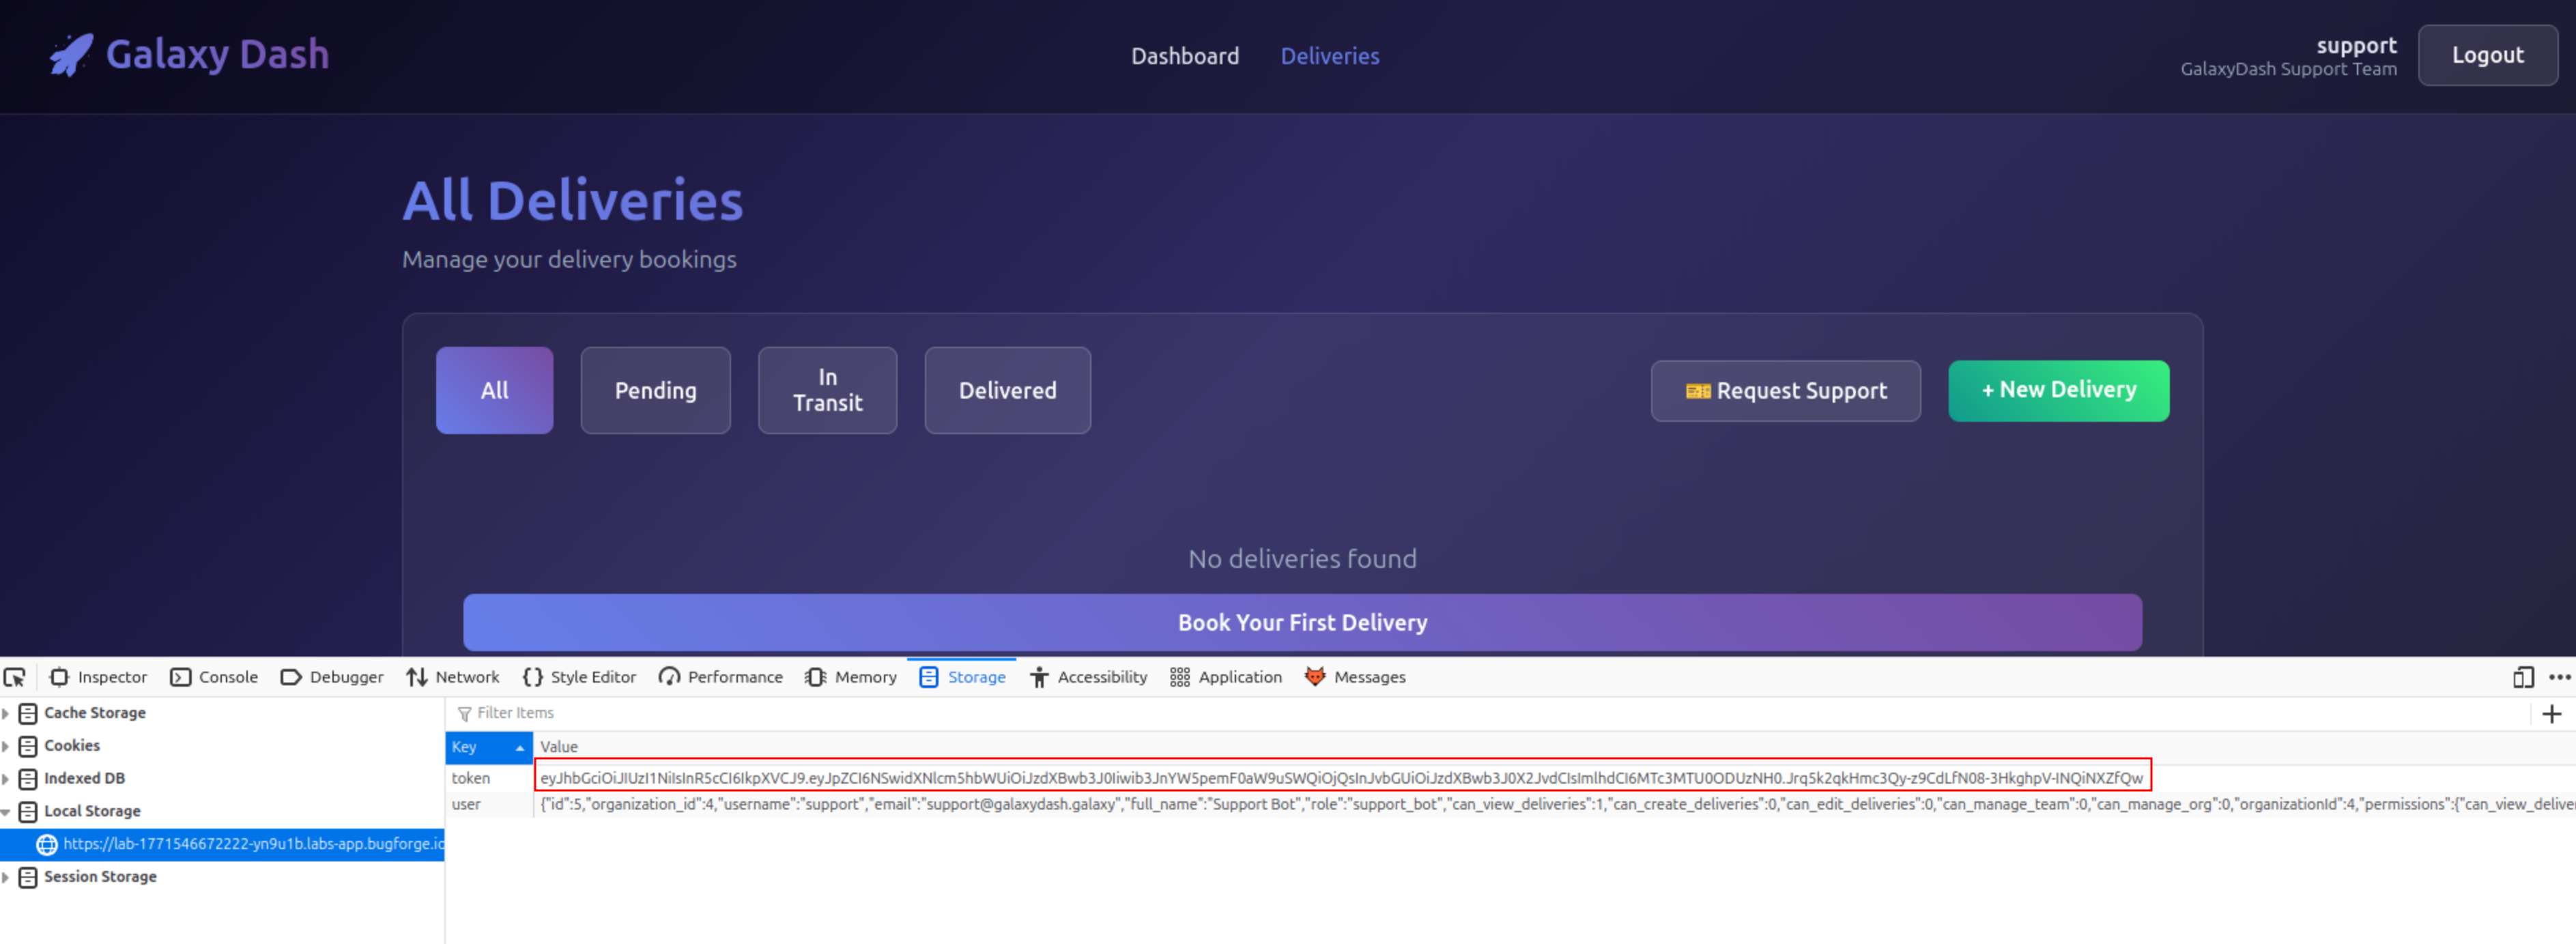The width and height of the screenshot is (2576, 944).
Task: Click the plus icon to add storage item
Action: (x=2551, y=713)
